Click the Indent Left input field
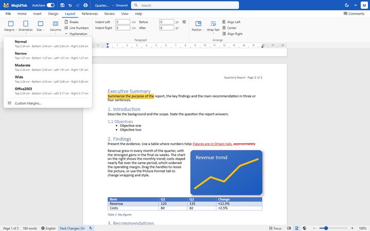The width and height of the screenshot is (370, 231). (123, 22)
